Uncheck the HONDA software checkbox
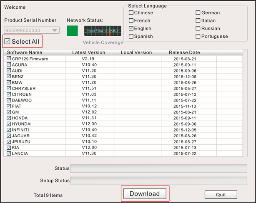The width and height of the screenshot is (256, 203). pos(9,118)
